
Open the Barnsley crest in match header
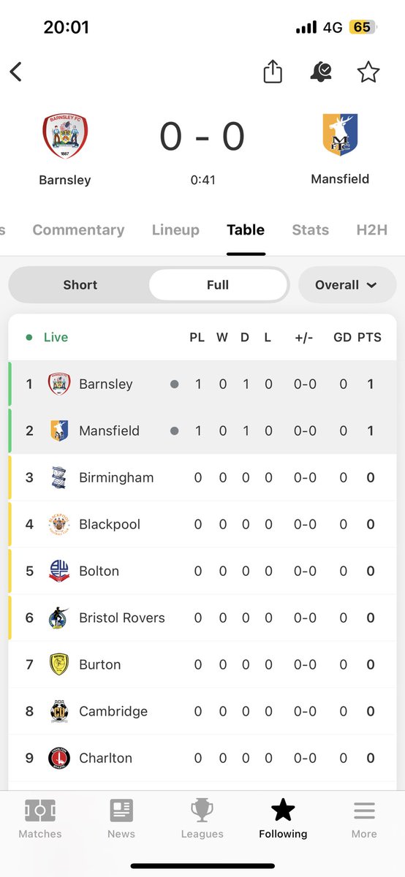pos(65,137)
